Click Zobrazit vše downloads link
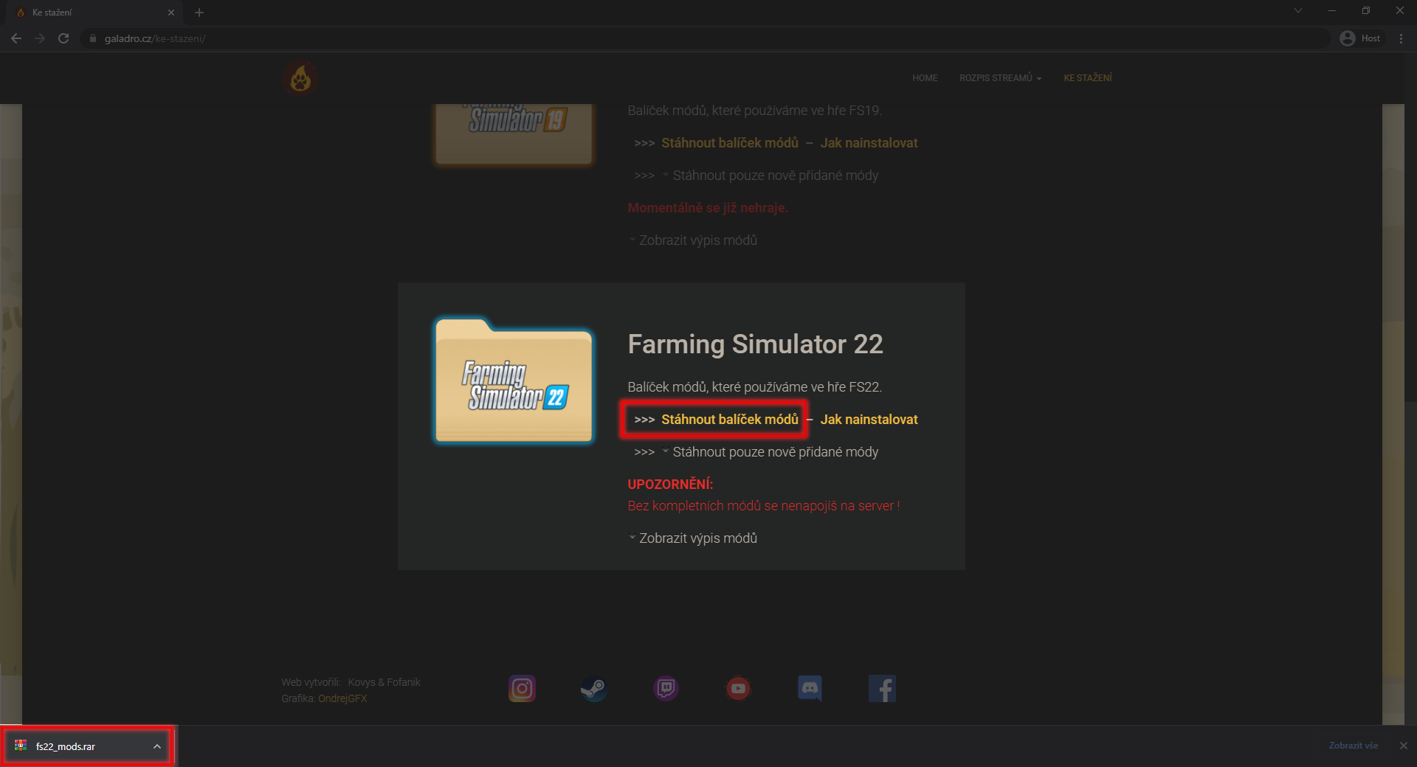 [x=1354, y=746]
